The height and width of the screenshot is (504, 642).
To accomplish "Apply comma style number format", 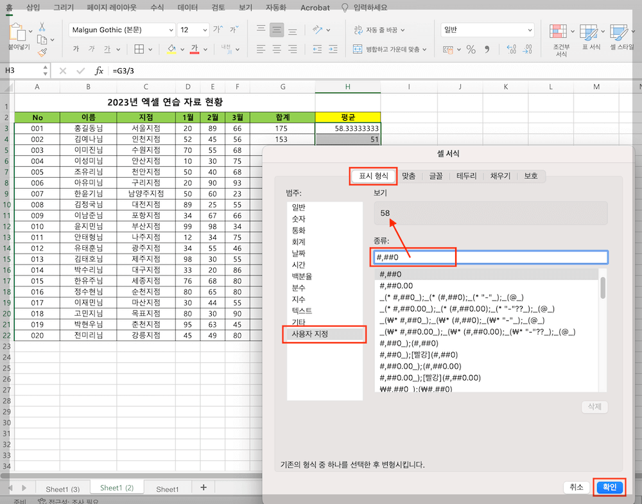I will pyautogui.click(x=487, y=49).
